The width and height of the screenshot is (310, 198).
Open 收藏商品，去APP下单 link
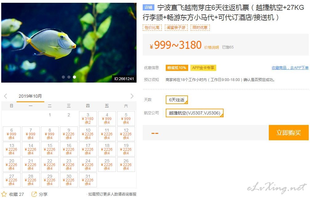(290, 68)
